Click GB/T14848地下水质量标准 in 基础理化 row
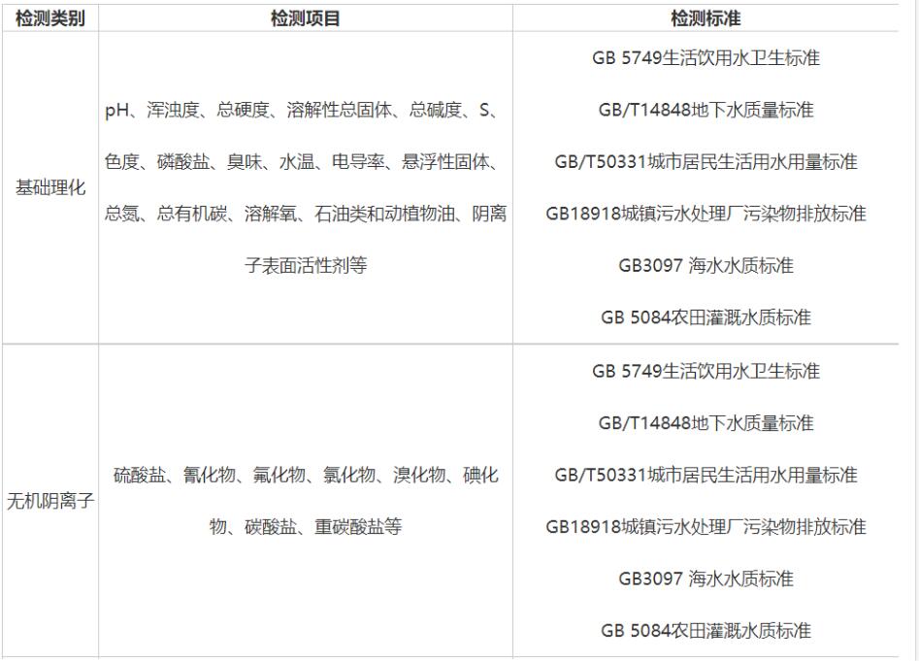Screen dimensions: 919x661 [x=706, y=111]
